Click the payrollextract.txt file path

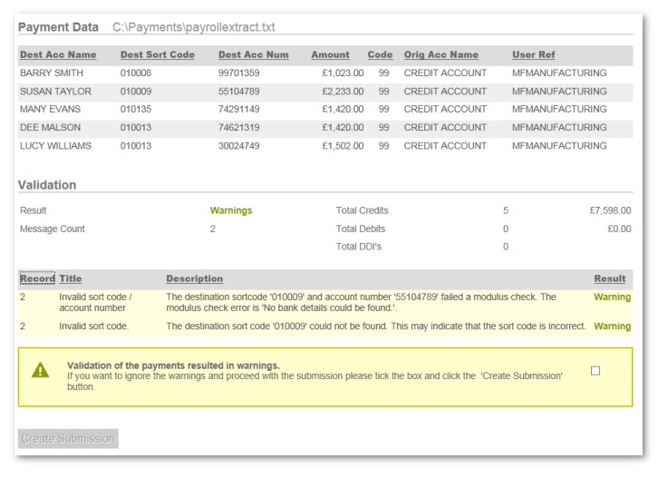193,27
